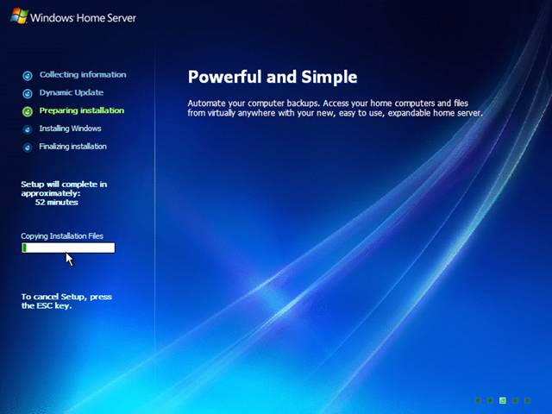Click the Powerful and Simple heading

273,77
